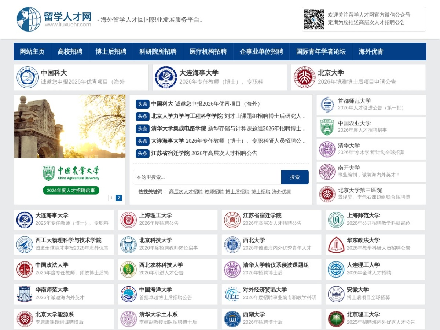Click 北京理工大学 logo
The image size is (440, 330).
(336, 319)
